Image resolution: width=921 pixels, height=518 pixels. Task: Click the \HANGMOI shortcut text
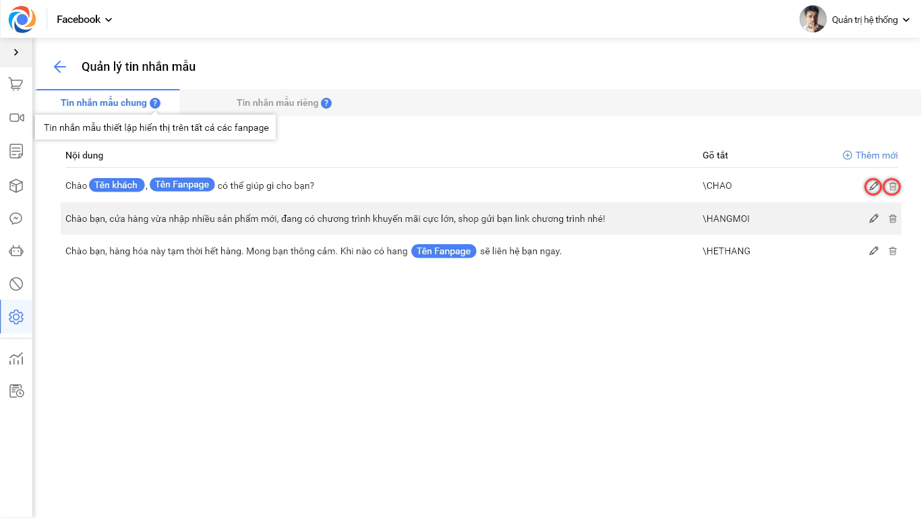(x=726, y=219)
